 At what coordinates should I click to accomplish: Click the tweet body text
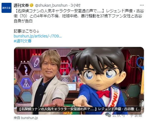[79, 16]
